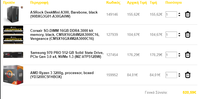Increase quantity of Corsair Vengeance memory
The height and width of the screenshot is (99, 200).
179,33
